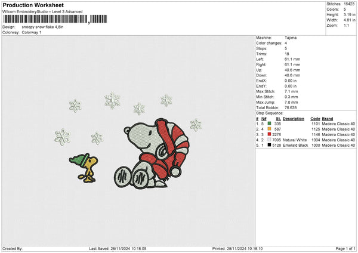This screenshot has width=358, height=253.
Task: Click stitch count 5128 in row 5
Action: pyautogui.click(x=276, y=145)
